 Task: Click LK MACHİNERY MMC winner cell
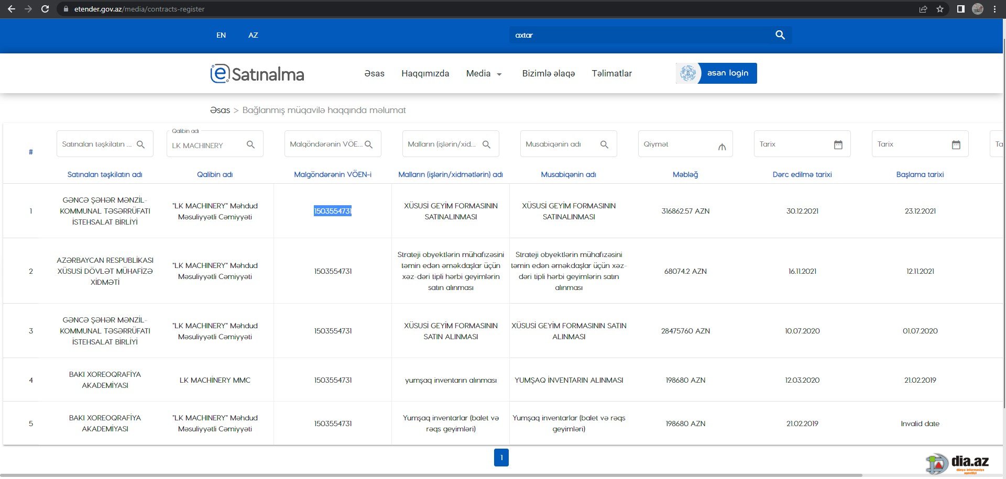click(215, 380)
